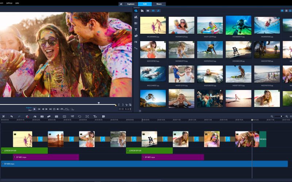292x182 pixels.
Task: Open the Record/Capture option icon
Action: 27,116
